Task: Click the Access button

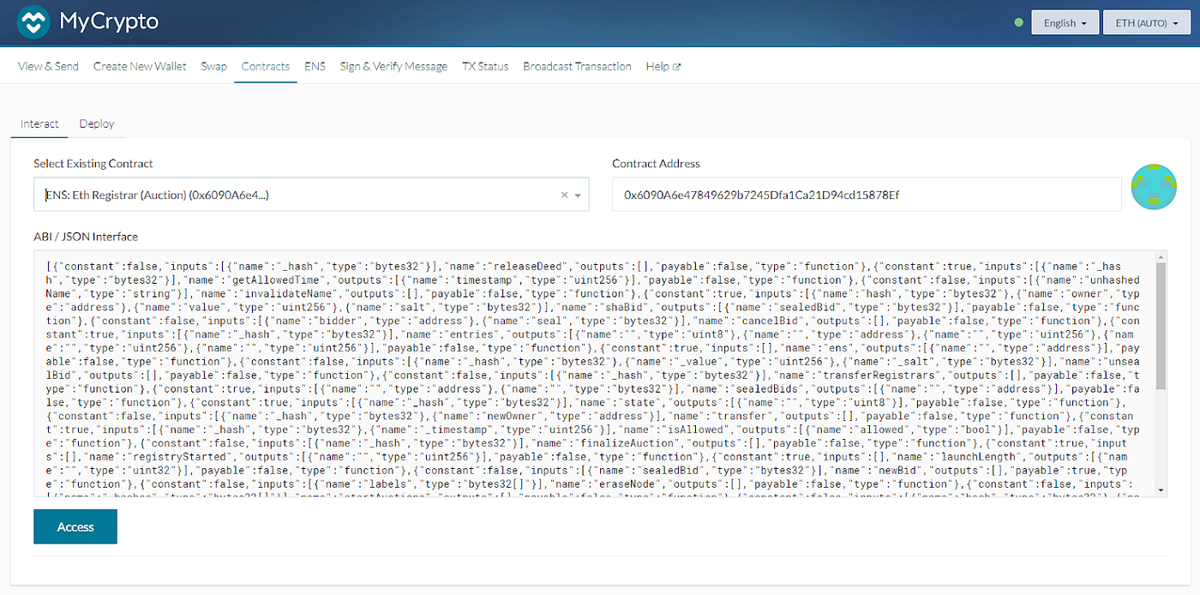Action: click(x=75, y=526)
